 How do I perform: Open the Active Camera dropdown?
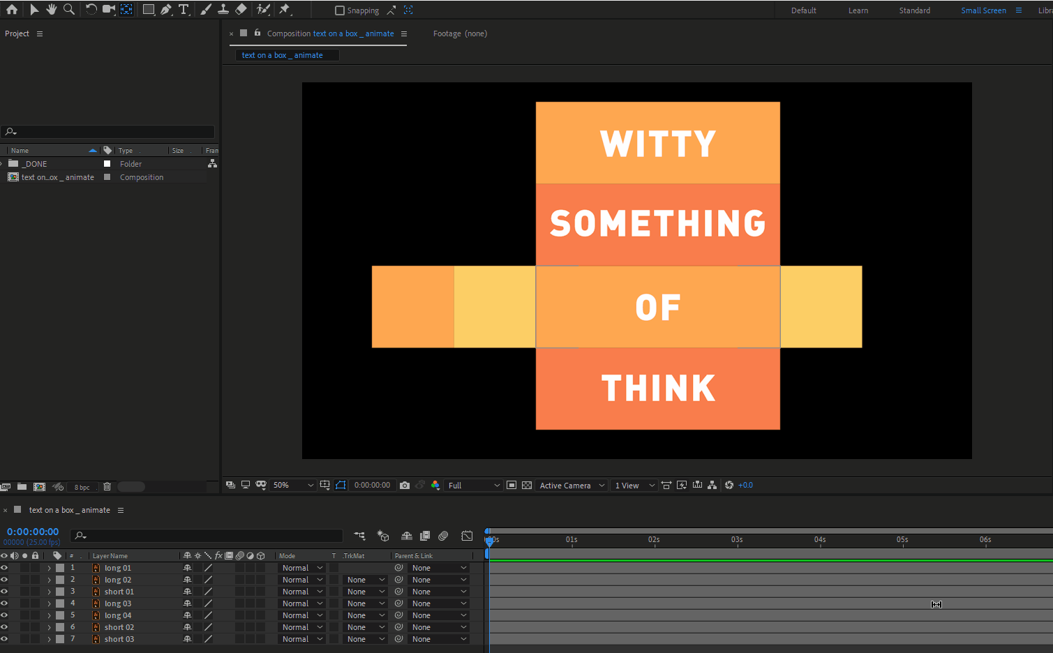coord(572,486)
